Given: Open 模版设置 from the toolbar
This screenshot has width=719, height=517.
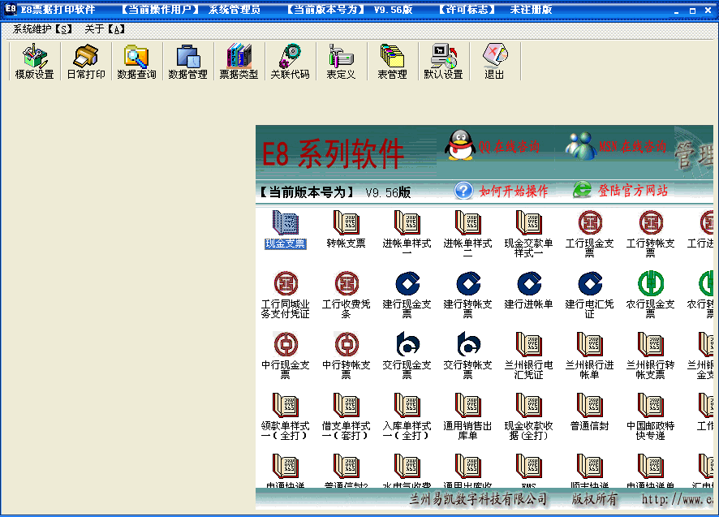Looking at the screenshot, I should (x=34, y=62).
